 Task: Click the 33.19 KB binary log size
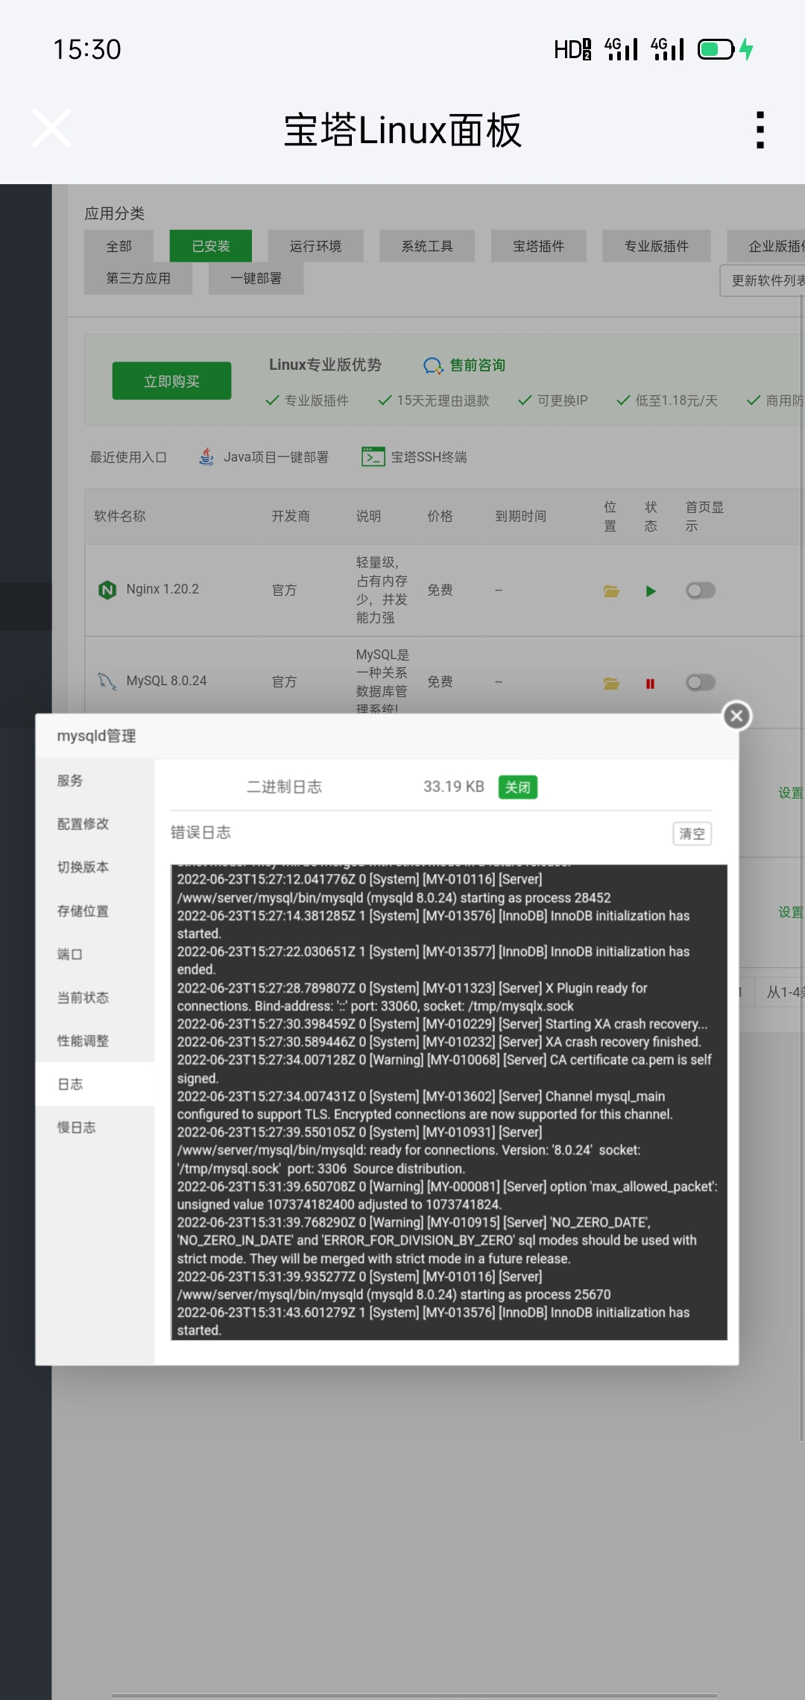(x=454, y=787)
